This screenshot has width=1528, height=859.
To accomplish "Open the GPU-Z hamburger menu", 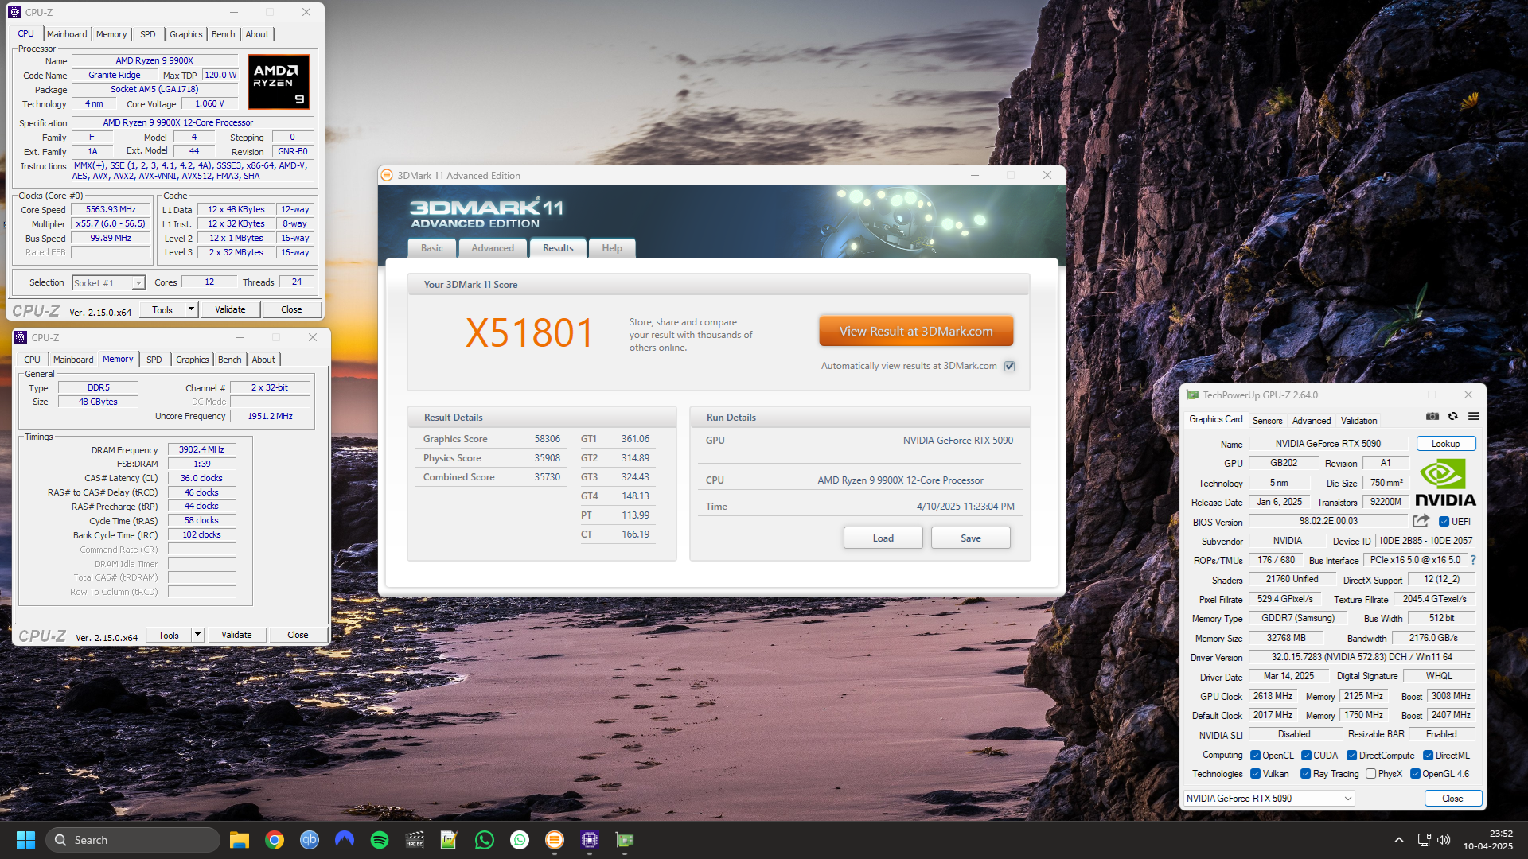I will (x=1473, y=416).
